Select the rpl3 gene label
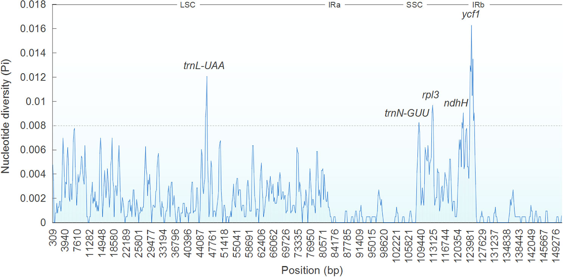 (x=430, y=95)
